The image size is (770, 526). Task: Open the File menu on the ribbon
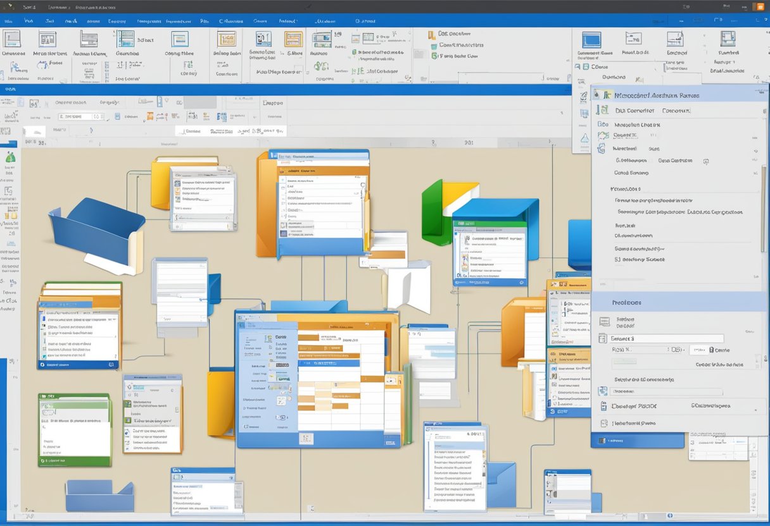(8, 20)
